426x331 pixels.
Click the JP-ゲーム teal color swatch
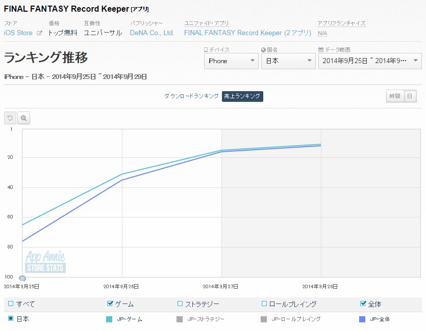109,319
